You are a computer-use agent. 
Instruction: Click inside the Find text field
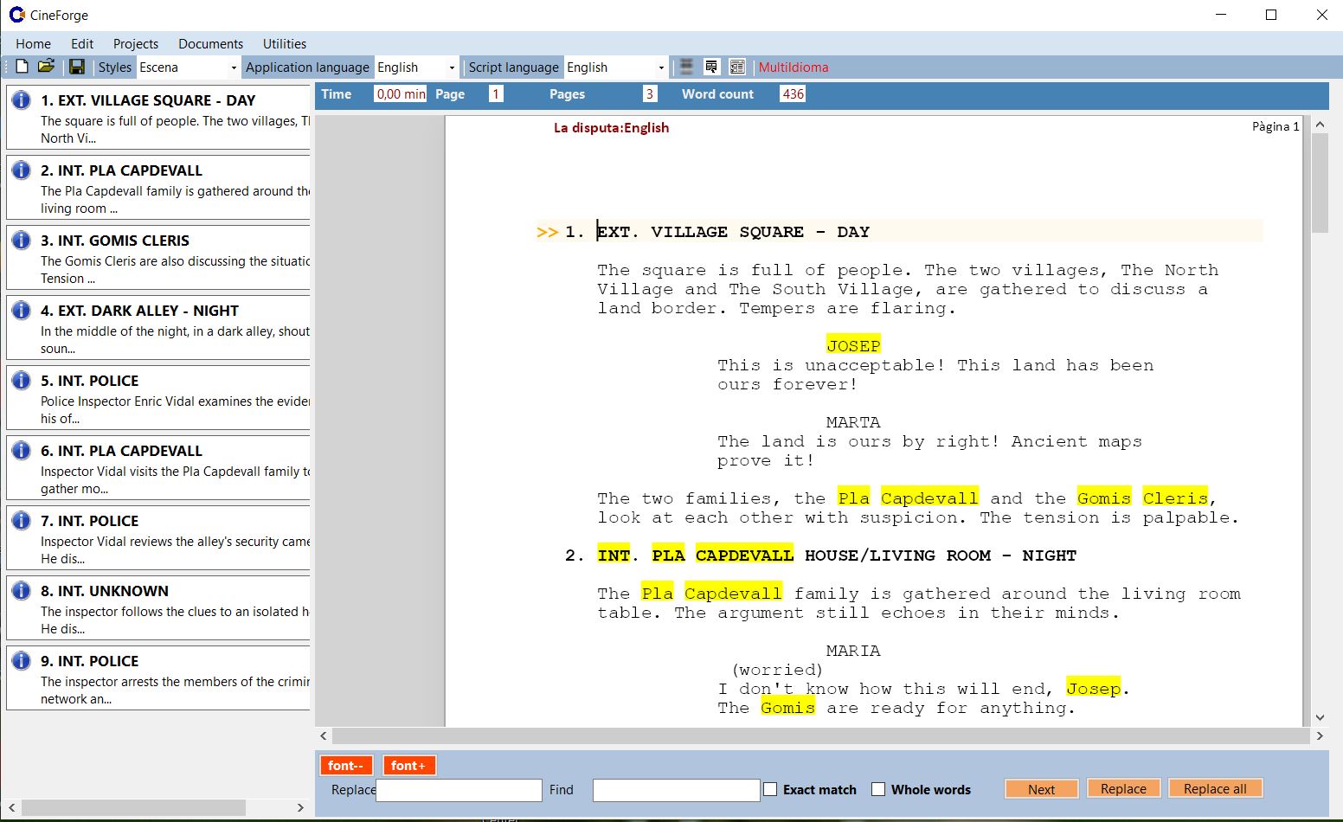[676, 789]
